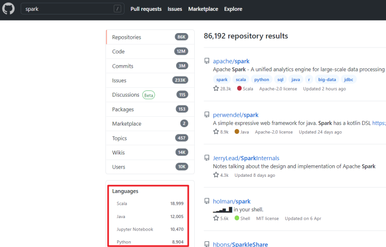Show Packages search results
The image size is (386, 247).
pos(150,109)
